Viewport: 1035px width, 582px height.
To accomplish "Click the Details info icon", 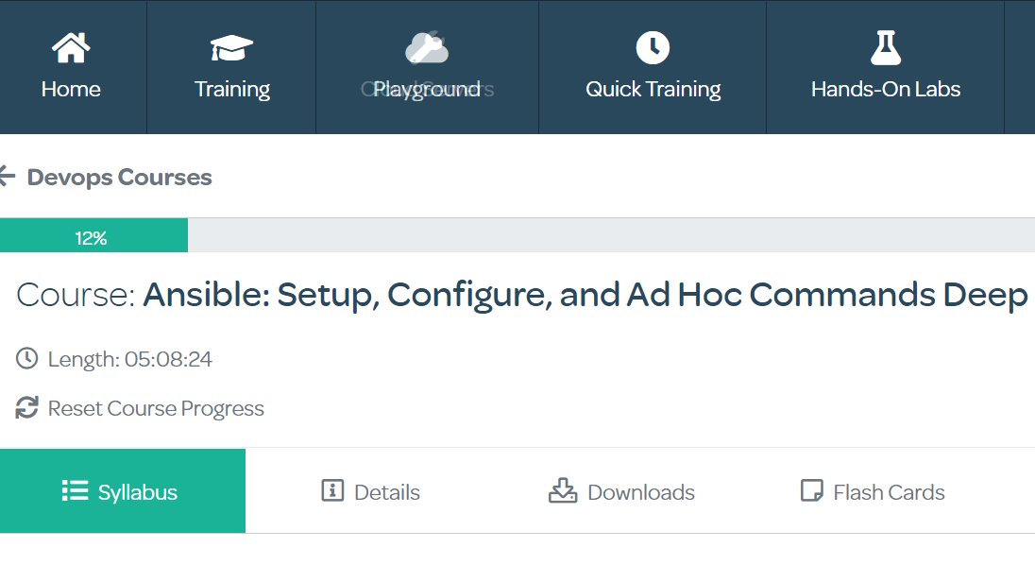I will 332,490.
